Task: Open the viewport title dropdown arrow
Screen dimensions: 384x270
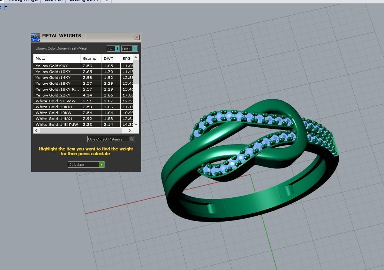Action: (6, 7)
